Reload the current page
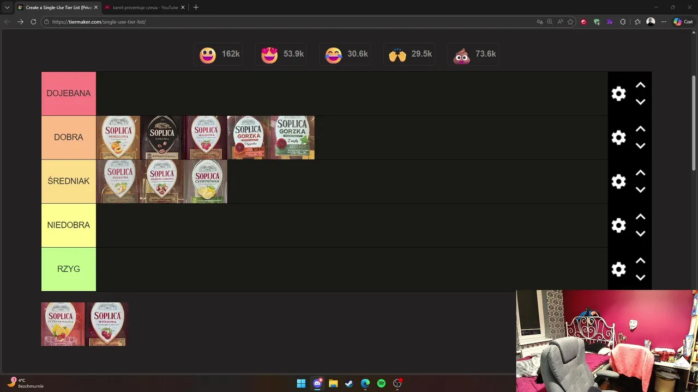The image size is (698, 392). pyautogui.click(x=33, y=22)
